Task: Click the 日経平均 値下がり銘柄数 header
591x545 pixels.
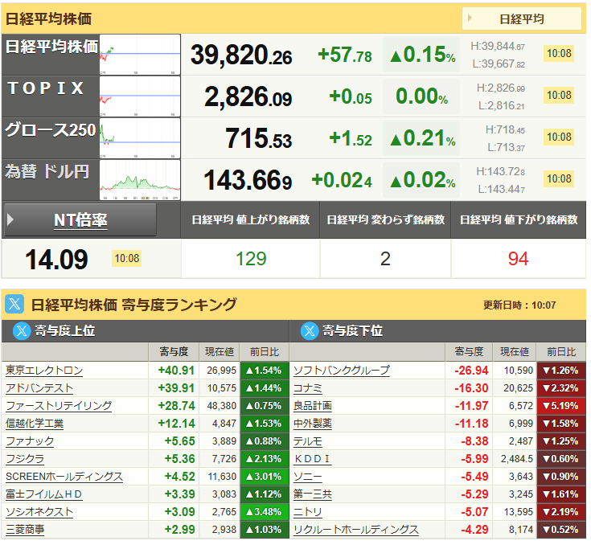Action: tap(519, 219)
